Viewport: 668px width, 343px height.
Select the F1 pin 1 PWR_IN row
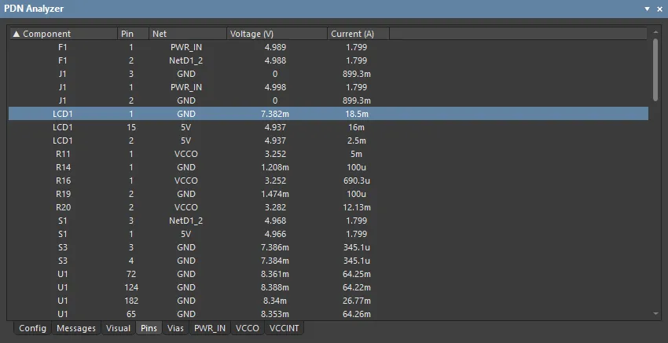pos(328,47)
